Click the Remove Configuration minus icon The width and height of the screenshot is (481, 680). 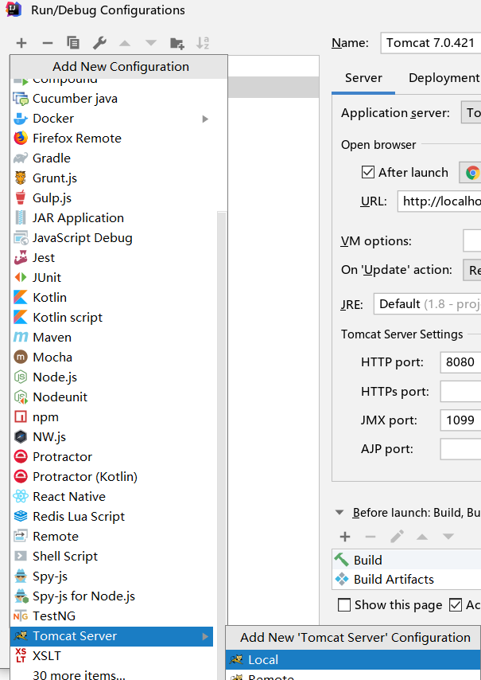(x=48, y=43)
